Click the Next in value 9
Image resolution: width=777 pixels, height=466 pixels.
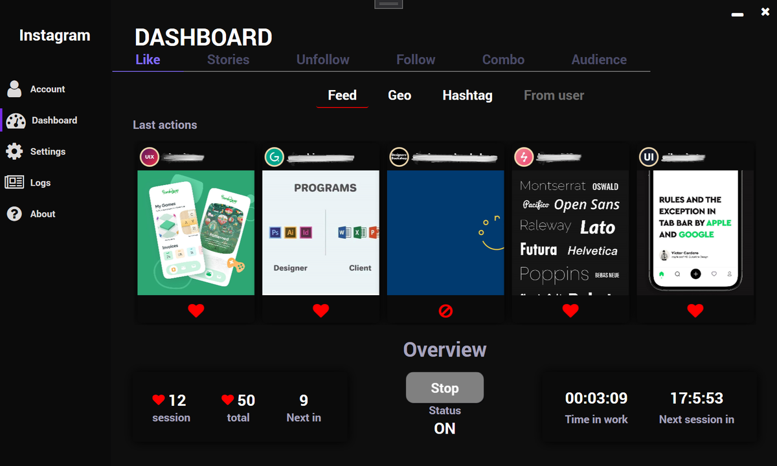click(304, 401)
